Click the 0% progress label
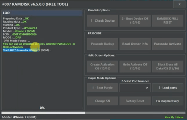The width and height of the screenshot is (187, 120). 42,108
